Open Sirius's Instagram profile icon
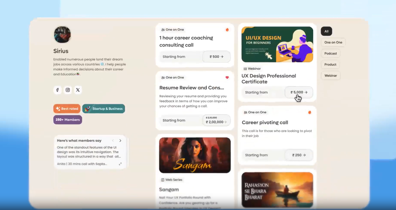396x210 pixels. (x=68, y=90)
